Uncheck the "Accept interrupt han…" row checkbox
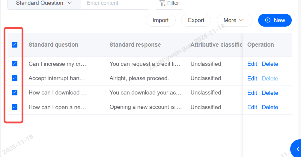Image resolution: width=301 pixels, height=157 pixels. 14,78
